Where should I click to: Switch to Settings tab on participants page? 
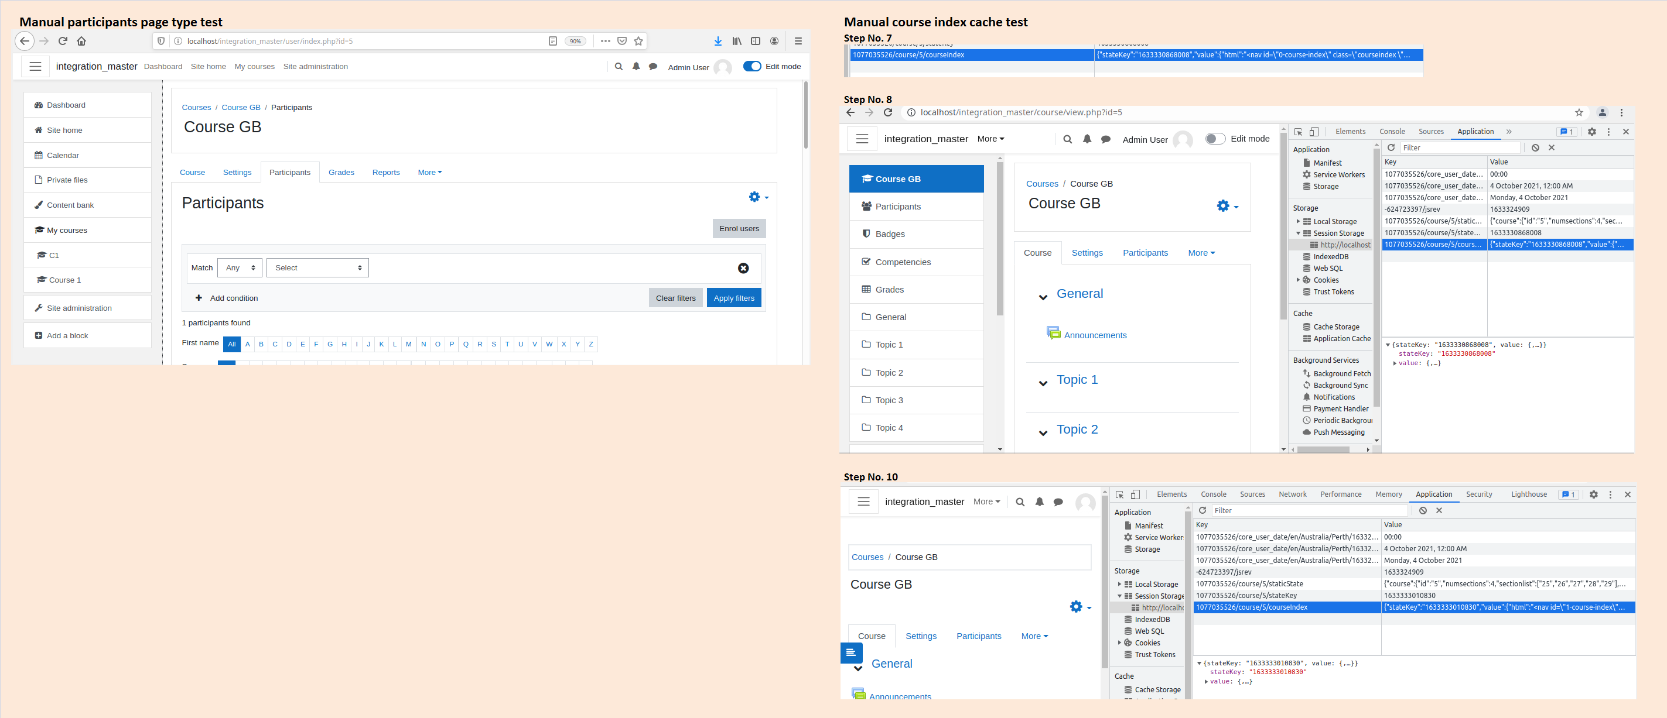pyautogui.click(x=237, y=173)
